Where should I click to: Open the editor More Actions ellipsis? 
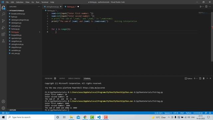pyautogui.click(x=210, y=7)
